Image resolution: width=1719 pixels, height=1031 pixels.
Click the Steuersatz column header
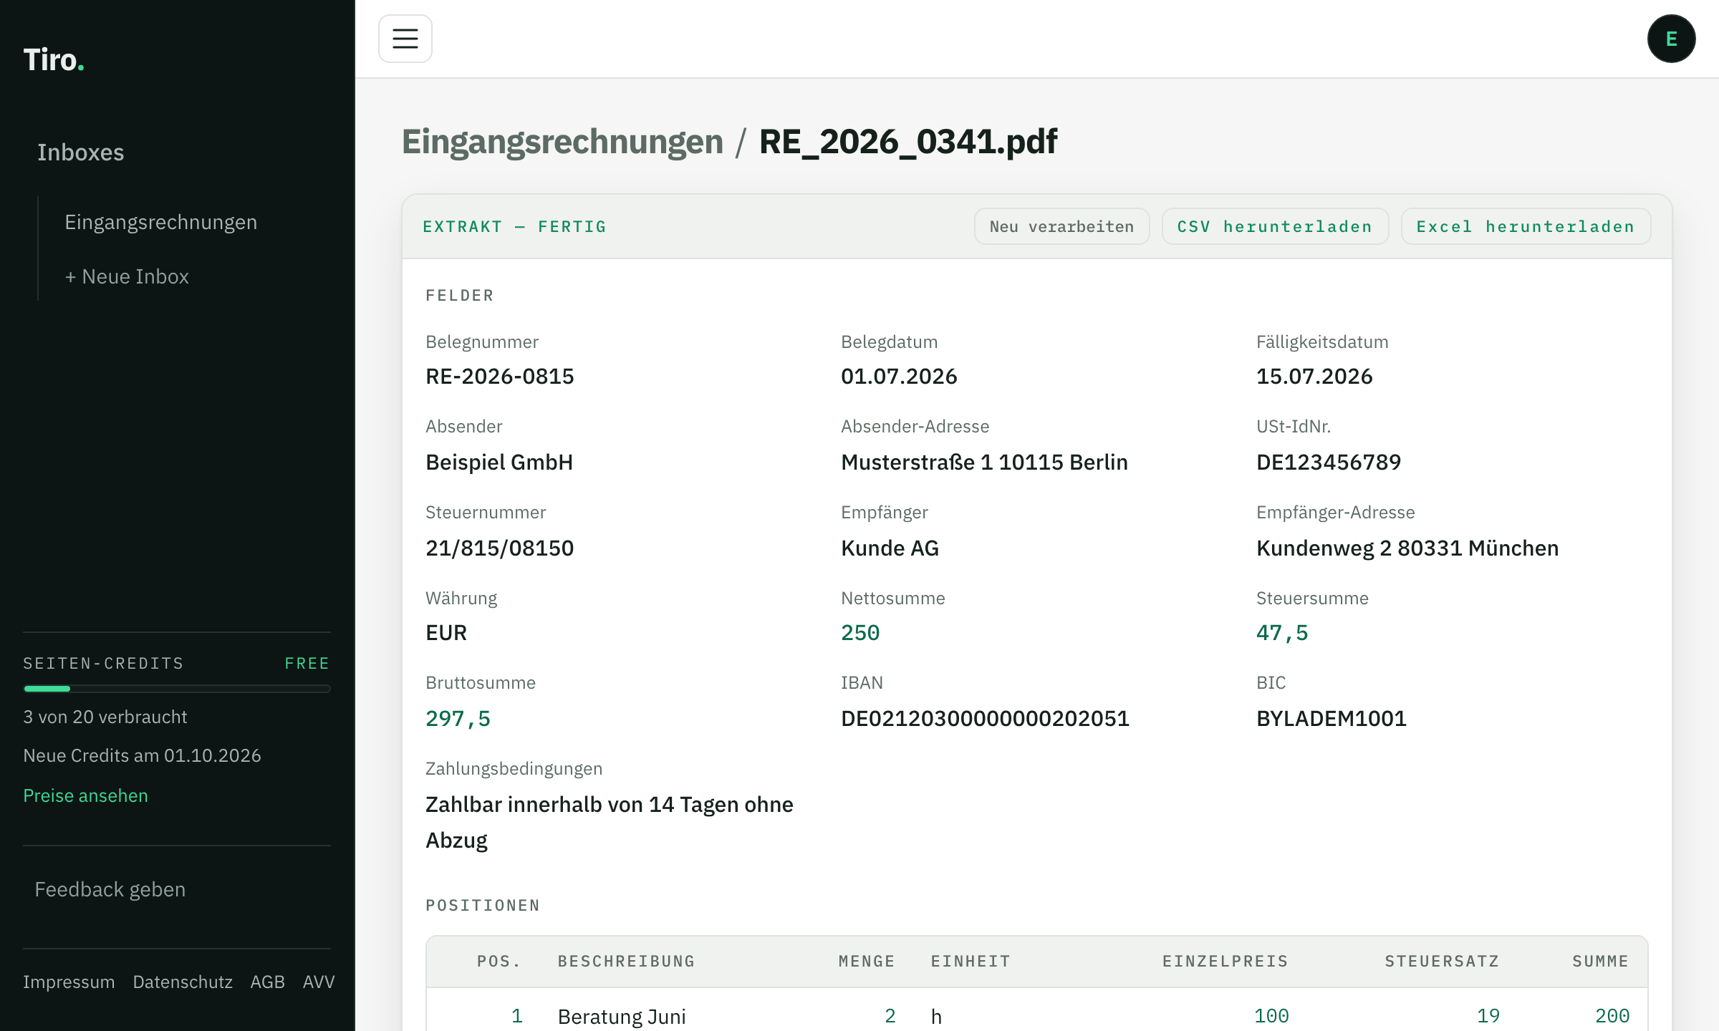coord(1442,961)
